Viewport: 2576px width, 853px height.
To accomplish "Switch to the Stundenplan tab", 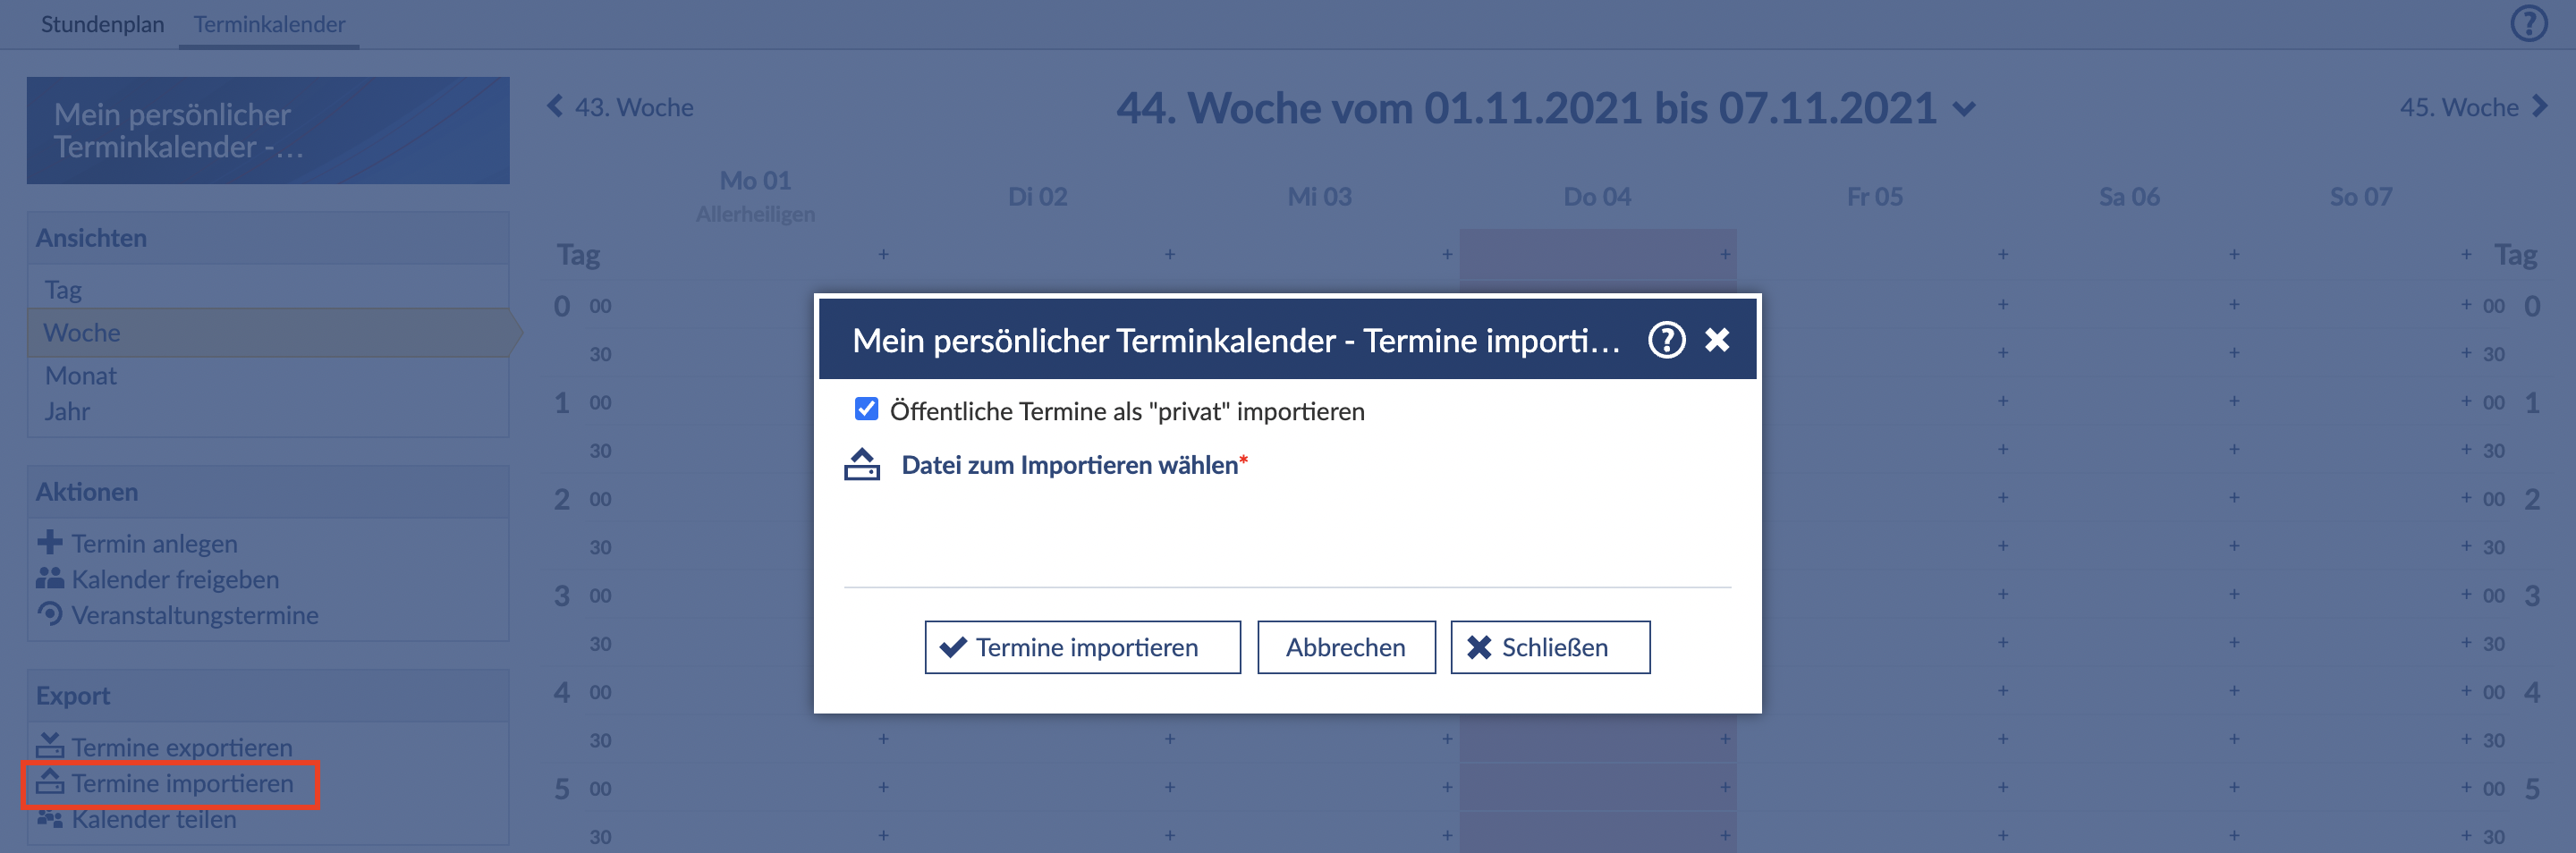I will tap(102, 24).
